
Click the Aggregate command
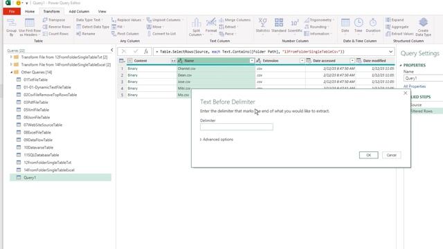[397, 27]
